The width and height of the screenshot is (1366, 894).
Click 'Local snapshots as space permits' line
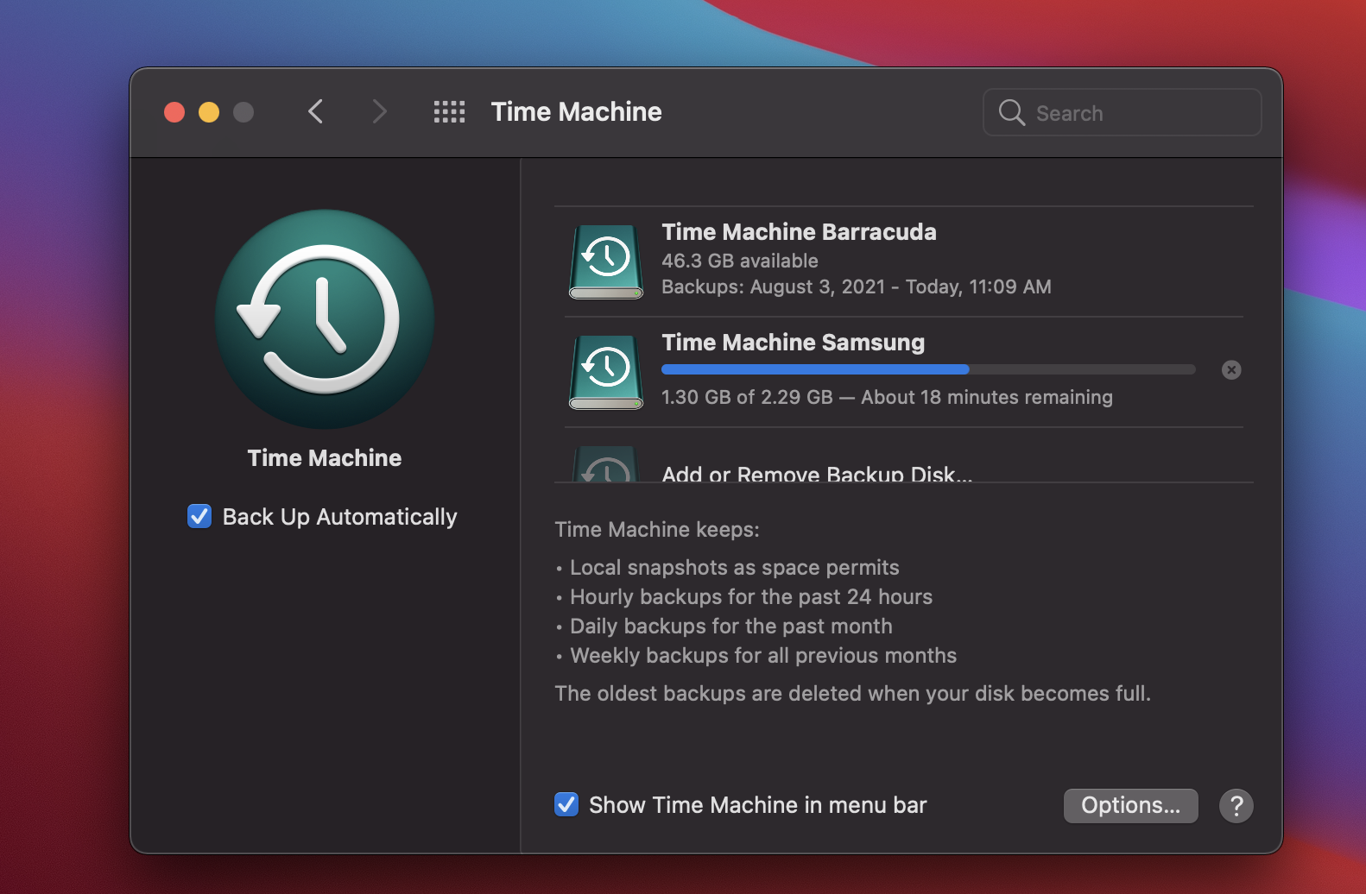pyautogui.click(x=734, y=568)
